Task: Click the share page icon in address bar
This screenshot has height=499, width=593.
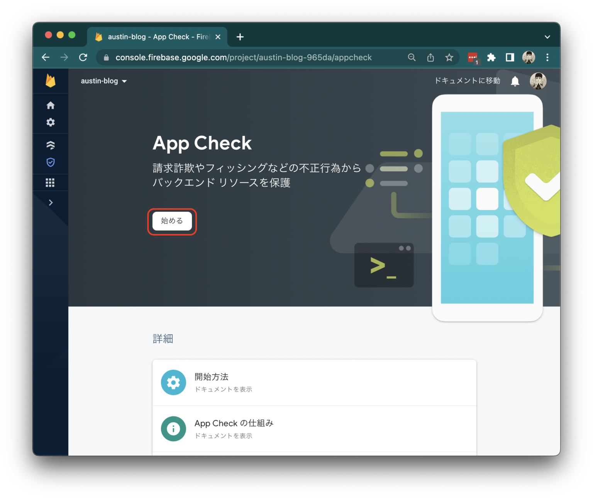Action: pyautogui.click(x=430, y=58)
